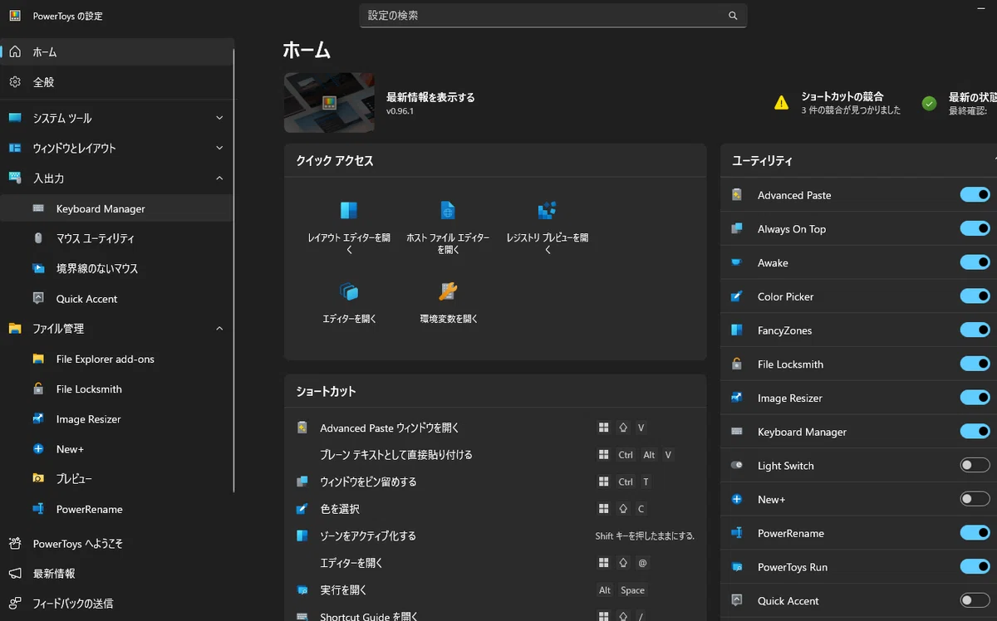Click the ウィンドウをピン留めする shortcut row
This screenshot has height=621, width=997.
click(x=495, y=482)
